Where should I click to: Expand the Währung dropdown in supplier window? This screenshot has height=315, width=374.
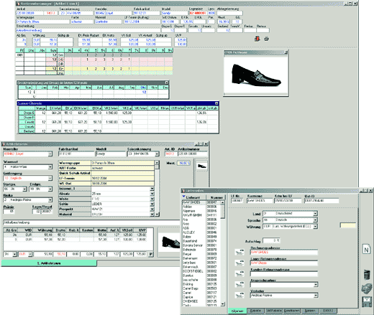[316, 226]
